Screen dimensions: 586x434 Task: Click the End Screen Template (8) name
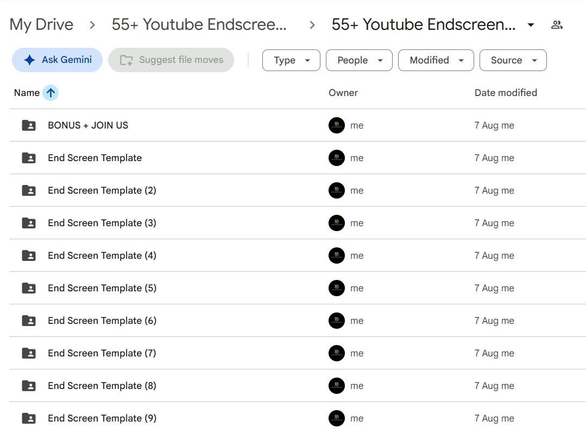tap(102, 386)
